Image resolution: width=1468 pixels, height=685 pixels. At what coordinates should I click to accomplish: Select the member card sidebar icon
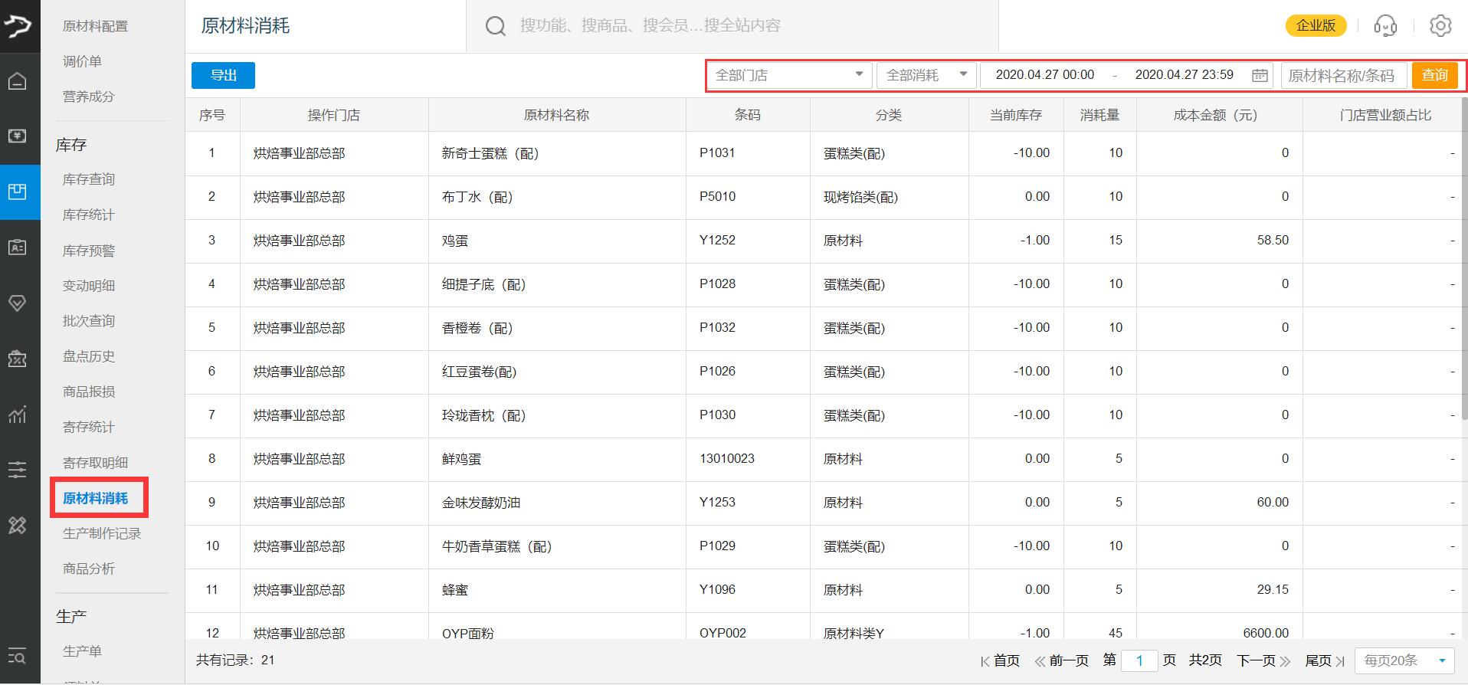[x=18, y=247]
